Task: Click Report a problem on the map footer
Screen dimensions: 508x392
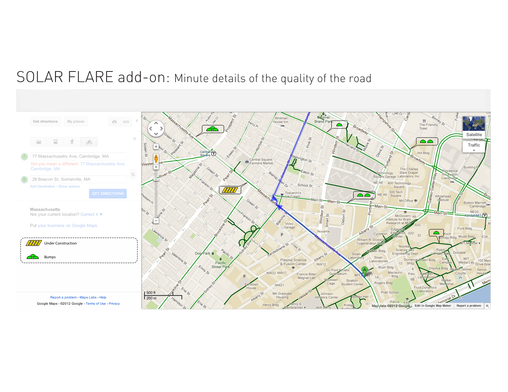Action: [x=469, y=306]
